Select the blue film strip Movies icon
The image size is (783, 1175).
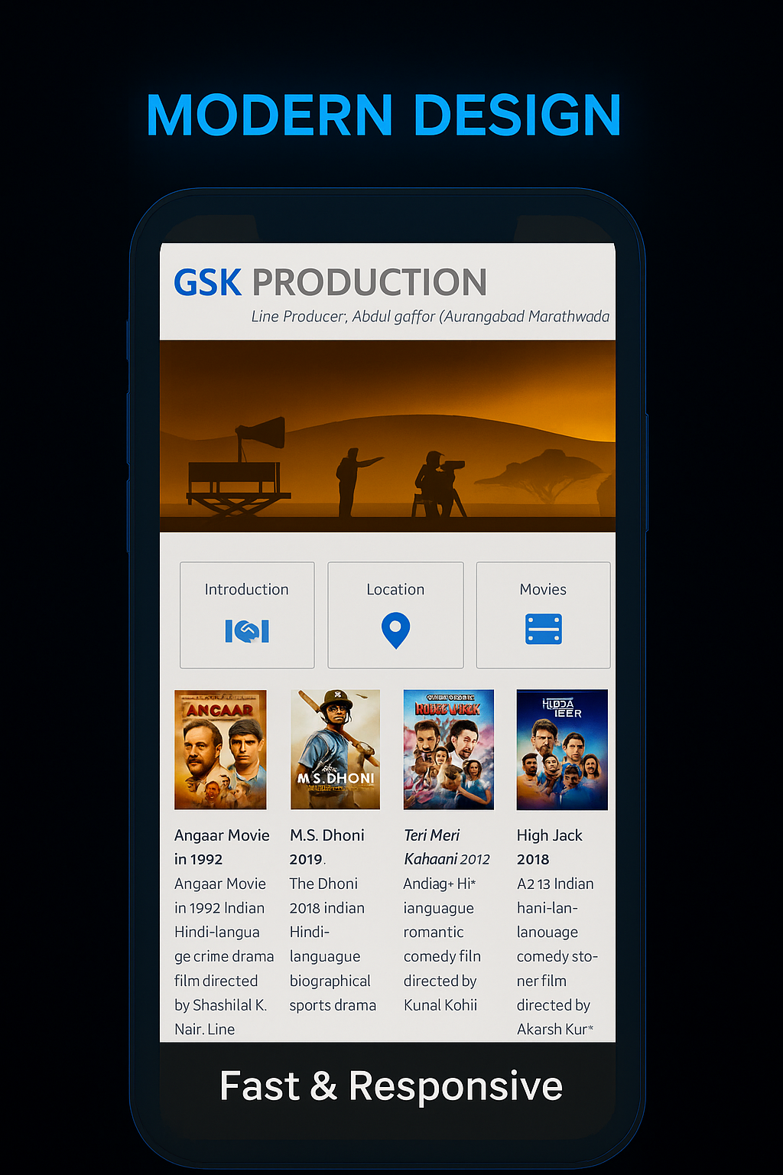tap(544, 629)
